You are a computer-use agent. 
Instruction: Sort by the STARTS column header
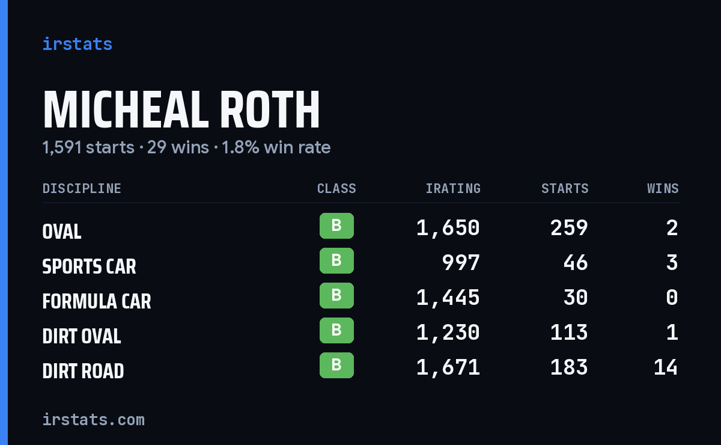565,189
